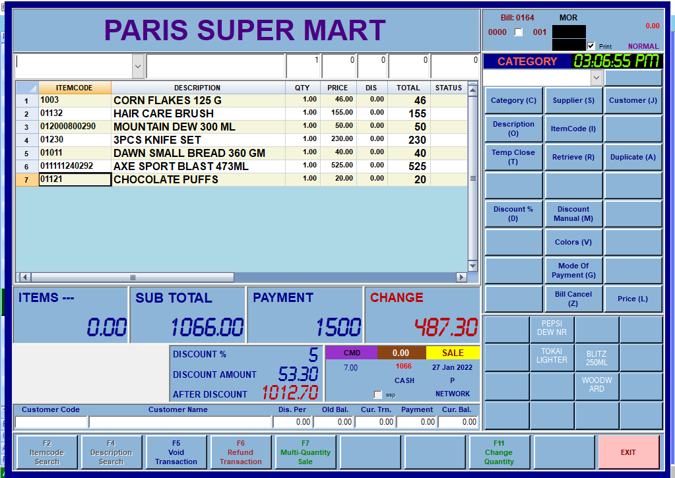Open Mode Of Payment (G) options
The width and height of the screenshot is (675, 478).
tap(573, 270)
